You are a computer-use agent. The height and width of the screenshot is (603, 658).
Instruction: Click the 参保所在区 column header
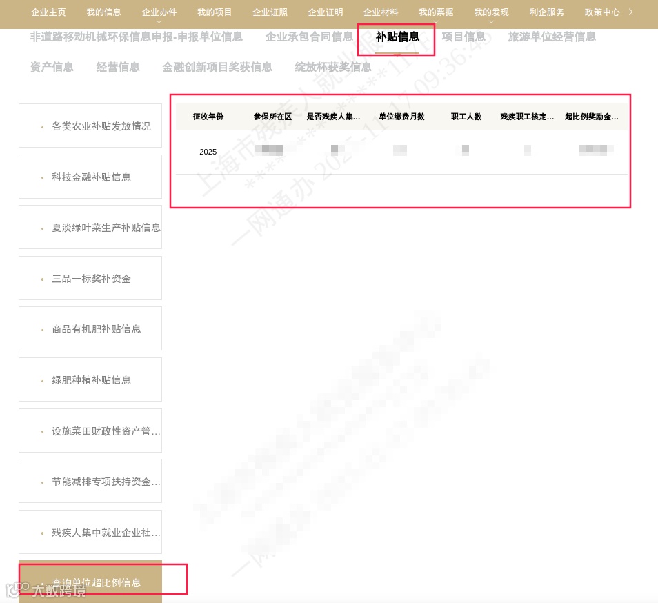point(272,117)
